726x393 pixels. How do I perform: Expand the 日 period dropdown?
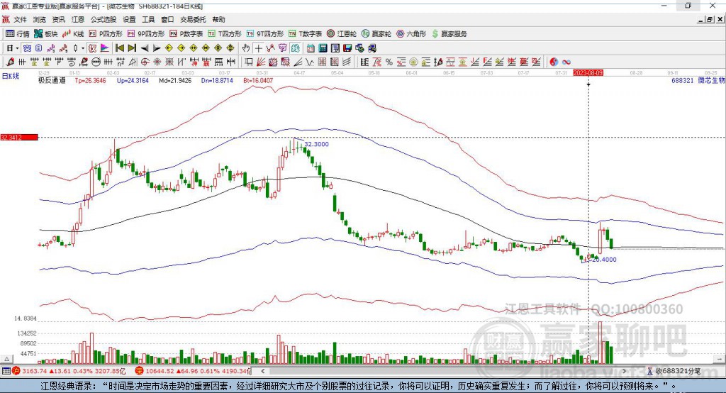coord(17,48)
